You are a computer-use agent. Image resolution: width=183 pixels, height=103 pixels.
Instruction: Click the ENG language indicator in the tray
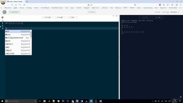click(170, 101)
